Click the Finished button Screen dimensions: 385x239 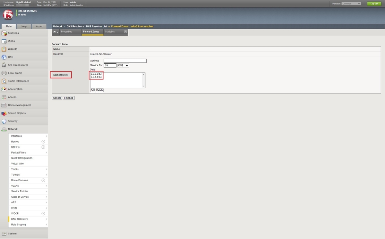(x=68, y=98)
